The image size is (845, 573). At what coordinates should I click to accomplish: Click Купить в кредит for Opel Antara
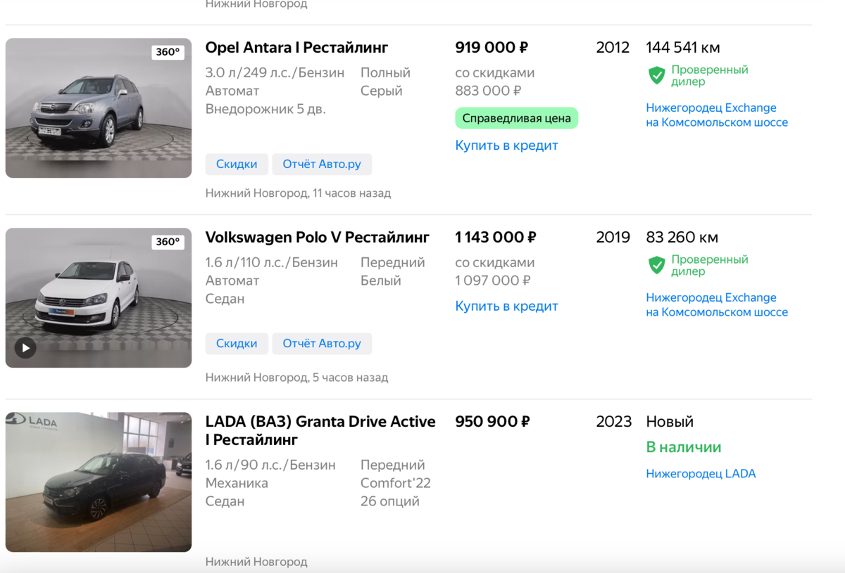coord(506,146)
